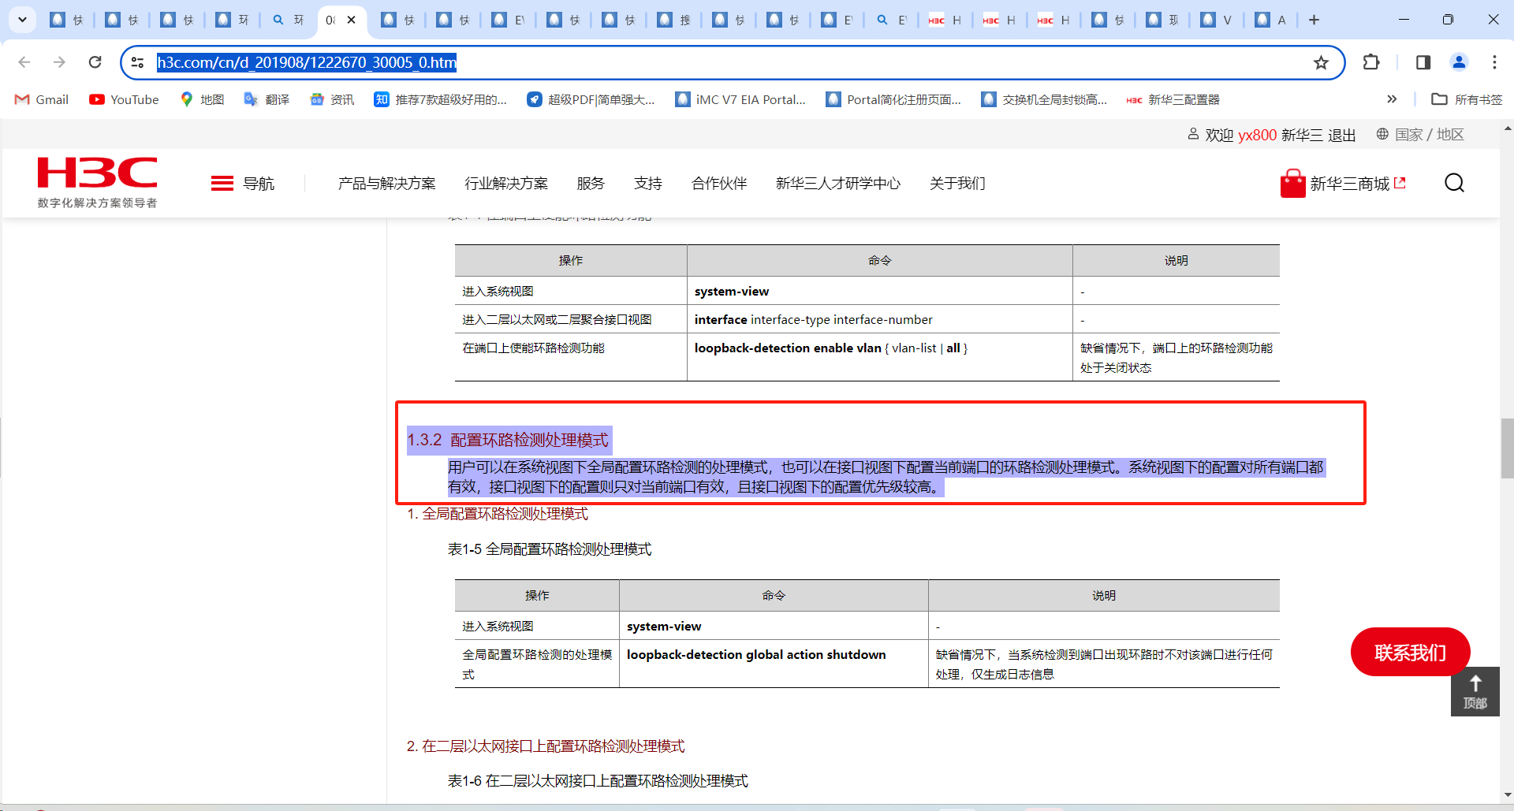The width and height of the screenshot is (1514, 811).
Task: Click the interface interface-type interface-number command cell
Action: point(880,319)
